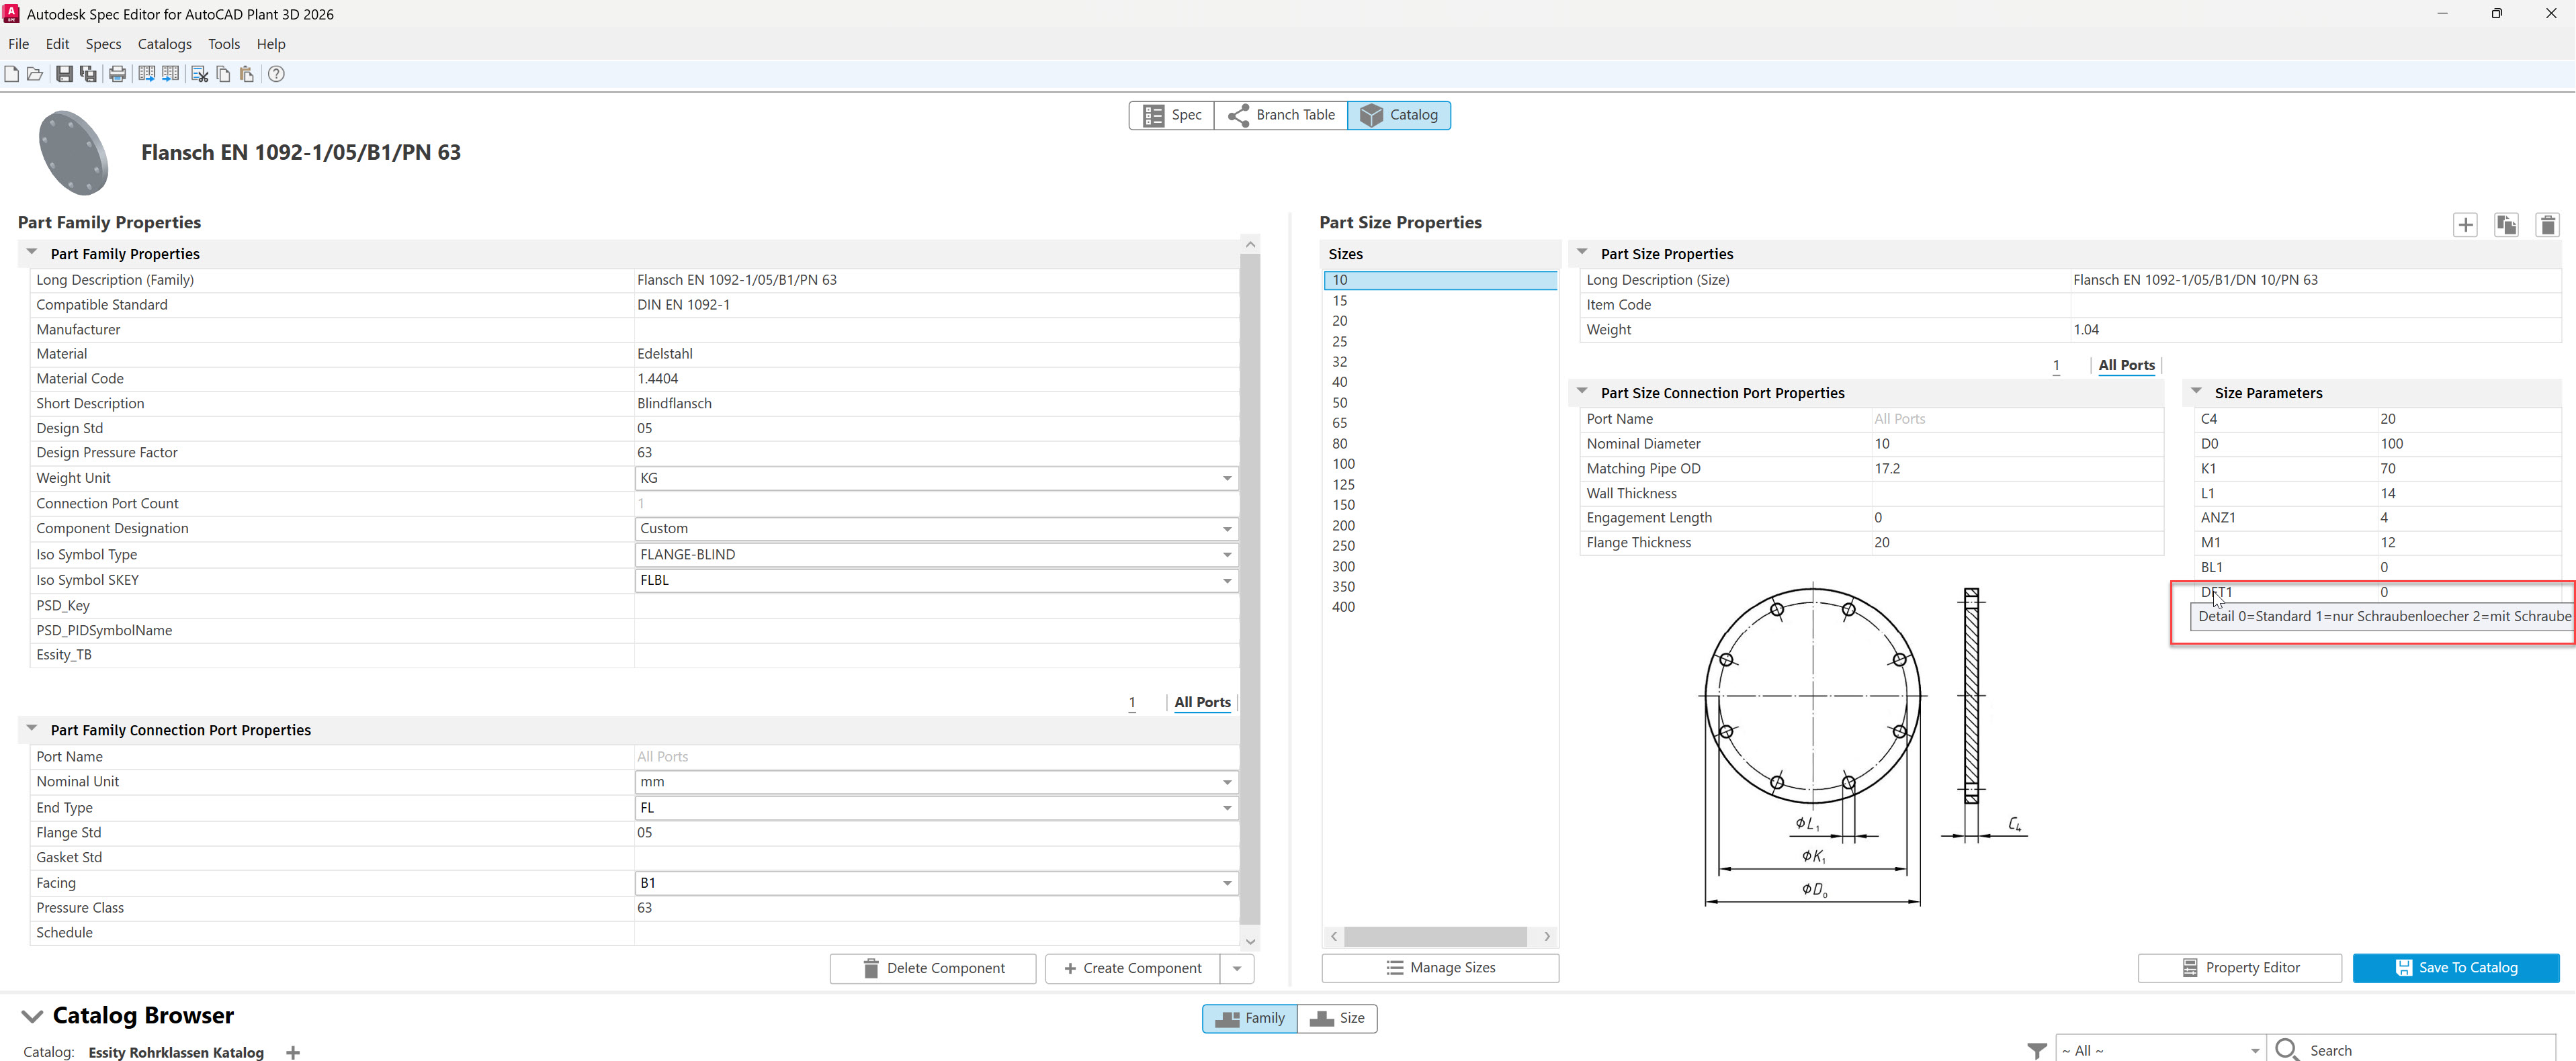Click the Manage Sizes button

point(1440,968)
